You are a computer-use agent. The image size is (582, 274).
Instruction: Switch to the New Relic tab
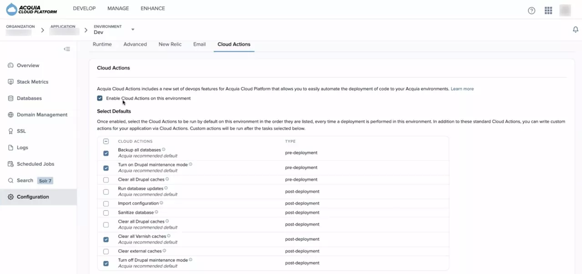tap(170, 44)
